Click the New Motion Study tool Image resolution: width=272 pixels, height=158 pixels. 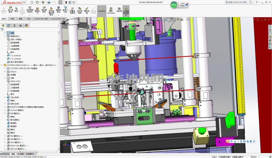point(72,10)
